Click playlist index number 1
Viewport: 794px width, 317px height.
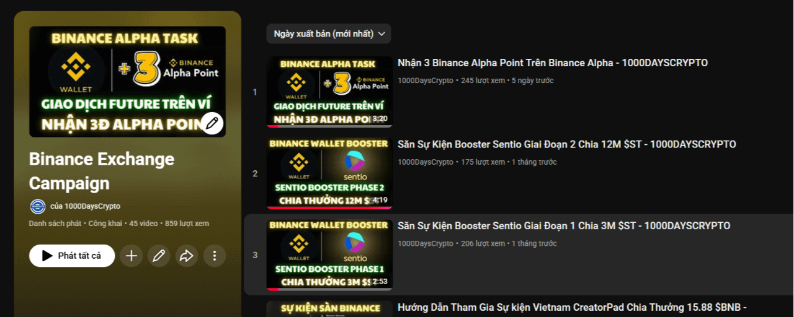255,92
